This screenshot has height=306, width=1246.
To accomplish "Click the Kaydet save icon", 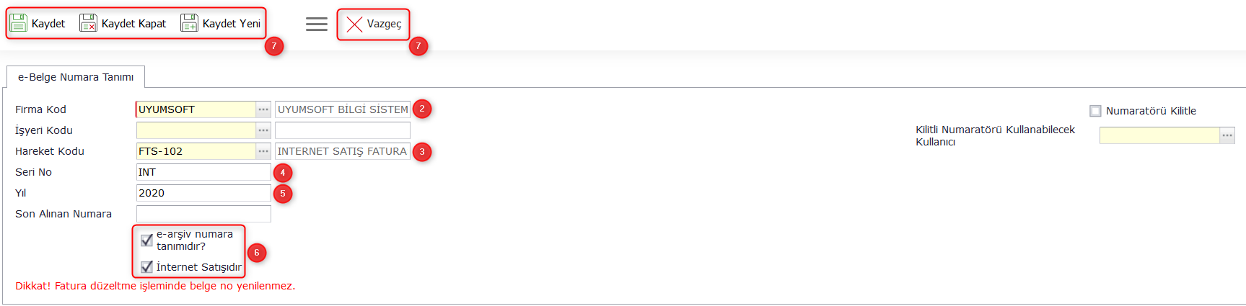I will (18, 23).
